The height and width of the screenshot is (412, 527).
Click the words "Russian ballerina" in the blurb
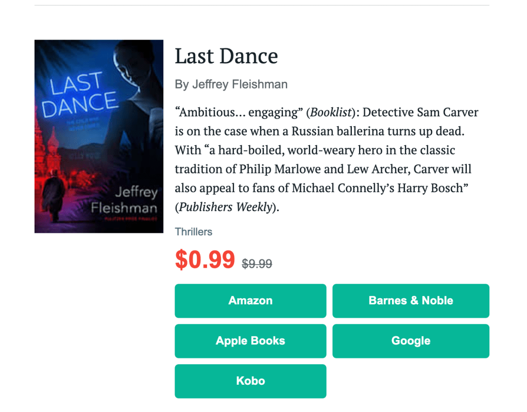point(336,131)
